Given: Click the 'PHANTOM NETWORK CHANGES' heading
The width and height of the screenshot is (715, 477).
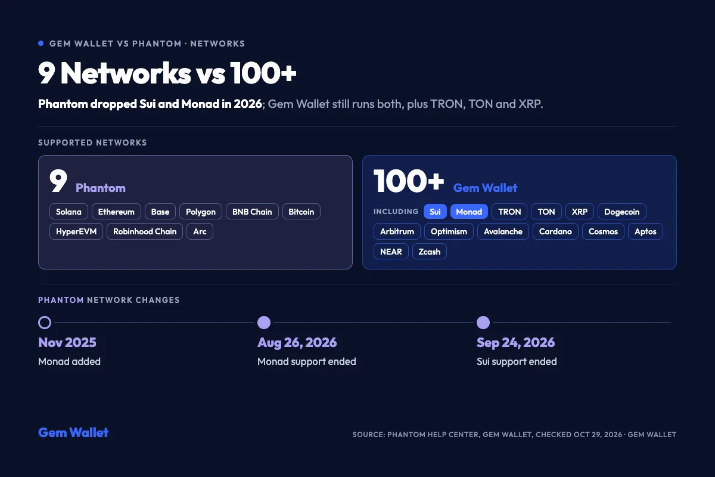Looking at the screenshot, I should click(109, 300).
